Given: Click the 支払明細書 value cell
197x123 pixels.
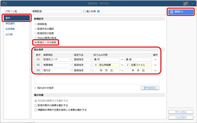Looking at the screenshot, I should click(109, 65).
